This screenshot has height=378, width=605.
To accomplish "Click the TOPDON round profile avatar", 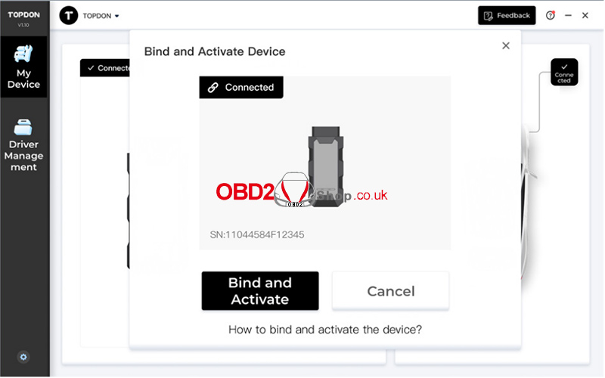I will [69, 16].
